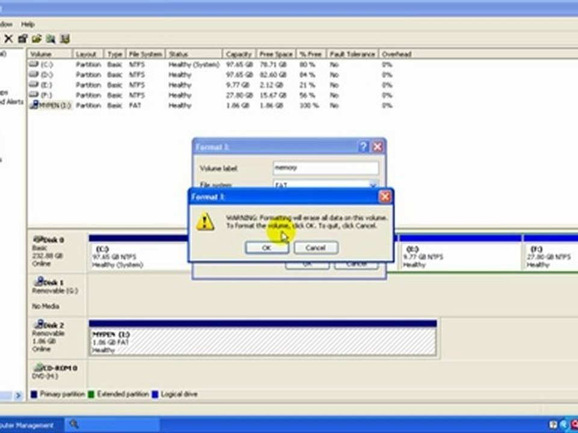Click the Disk 2 removable icon
This screenshot has height=433, width=578.
coord(39,324)
